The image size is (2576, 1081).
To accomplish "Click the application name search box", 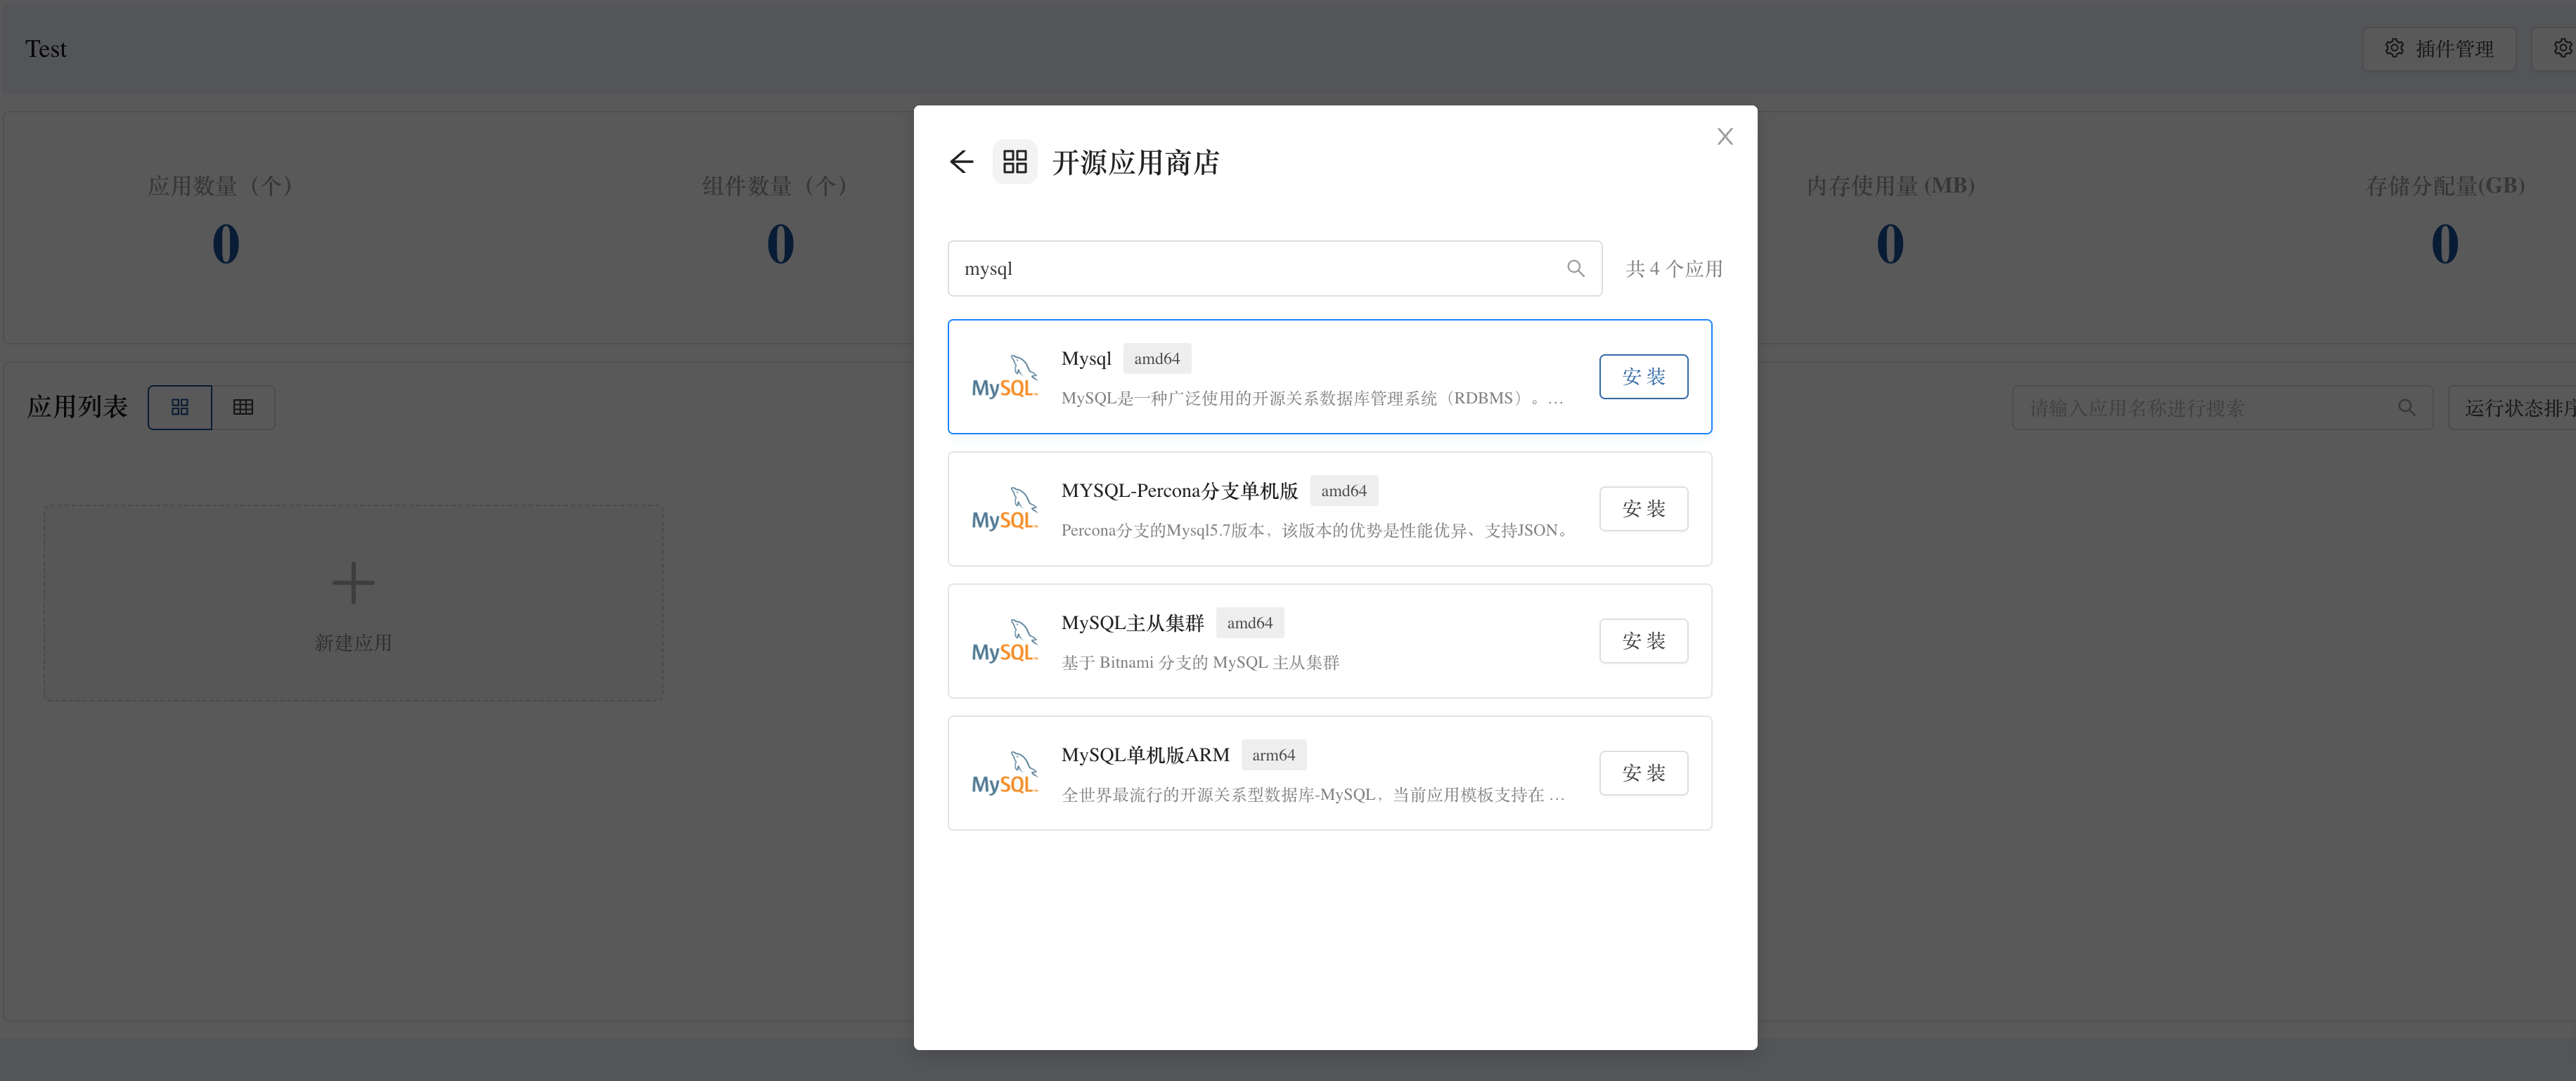I will [x=2200, y=408].
